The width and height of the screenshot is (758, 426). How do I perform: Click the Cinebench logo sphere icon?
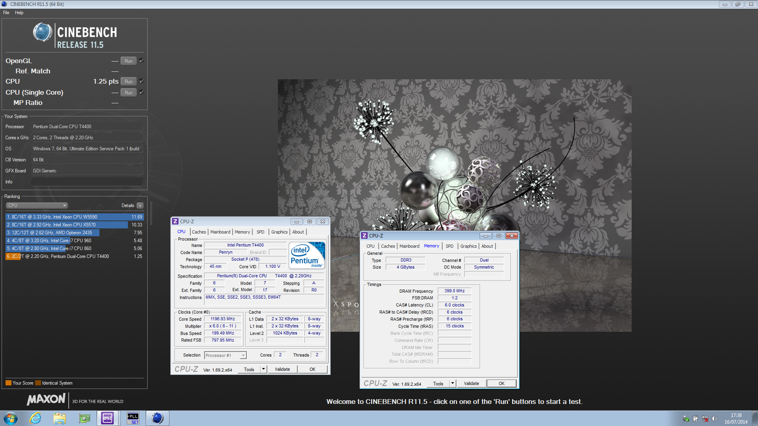pyautogui.click(x=42, y=32)
